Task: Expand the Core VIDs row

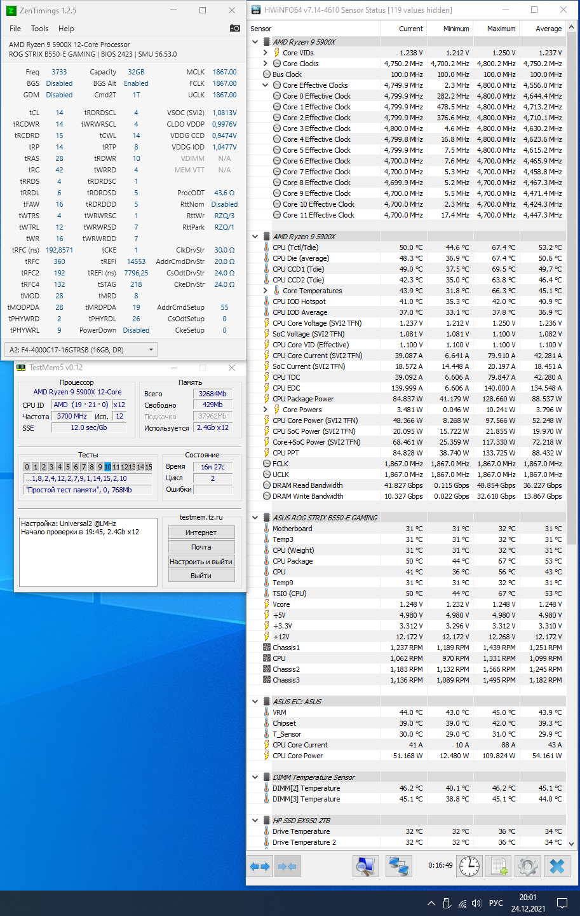Action: coord(266,53)
